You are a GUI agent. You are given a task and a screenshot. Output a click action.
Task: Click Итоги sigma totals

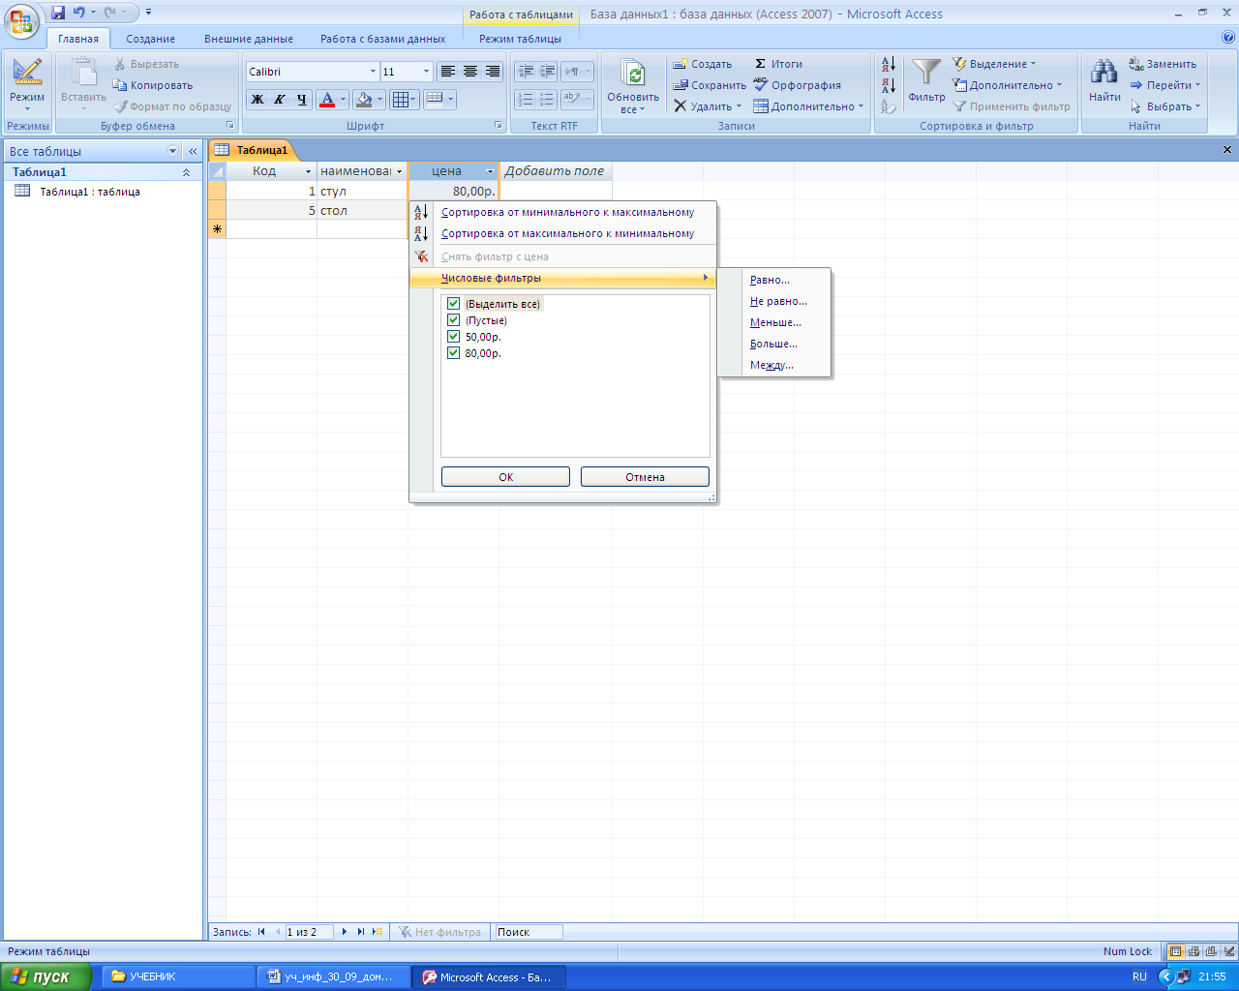point(778,64)
